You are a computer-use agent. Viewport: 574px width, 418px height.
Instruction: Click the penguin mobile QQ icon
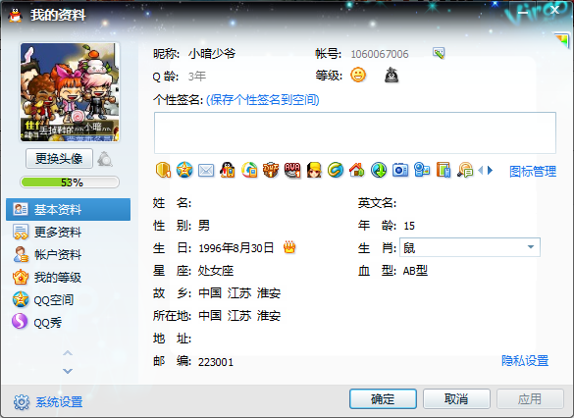tap(228, 170)
